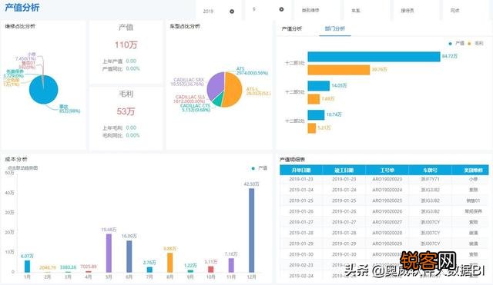Click order number ARO19020026

(387, 211)
